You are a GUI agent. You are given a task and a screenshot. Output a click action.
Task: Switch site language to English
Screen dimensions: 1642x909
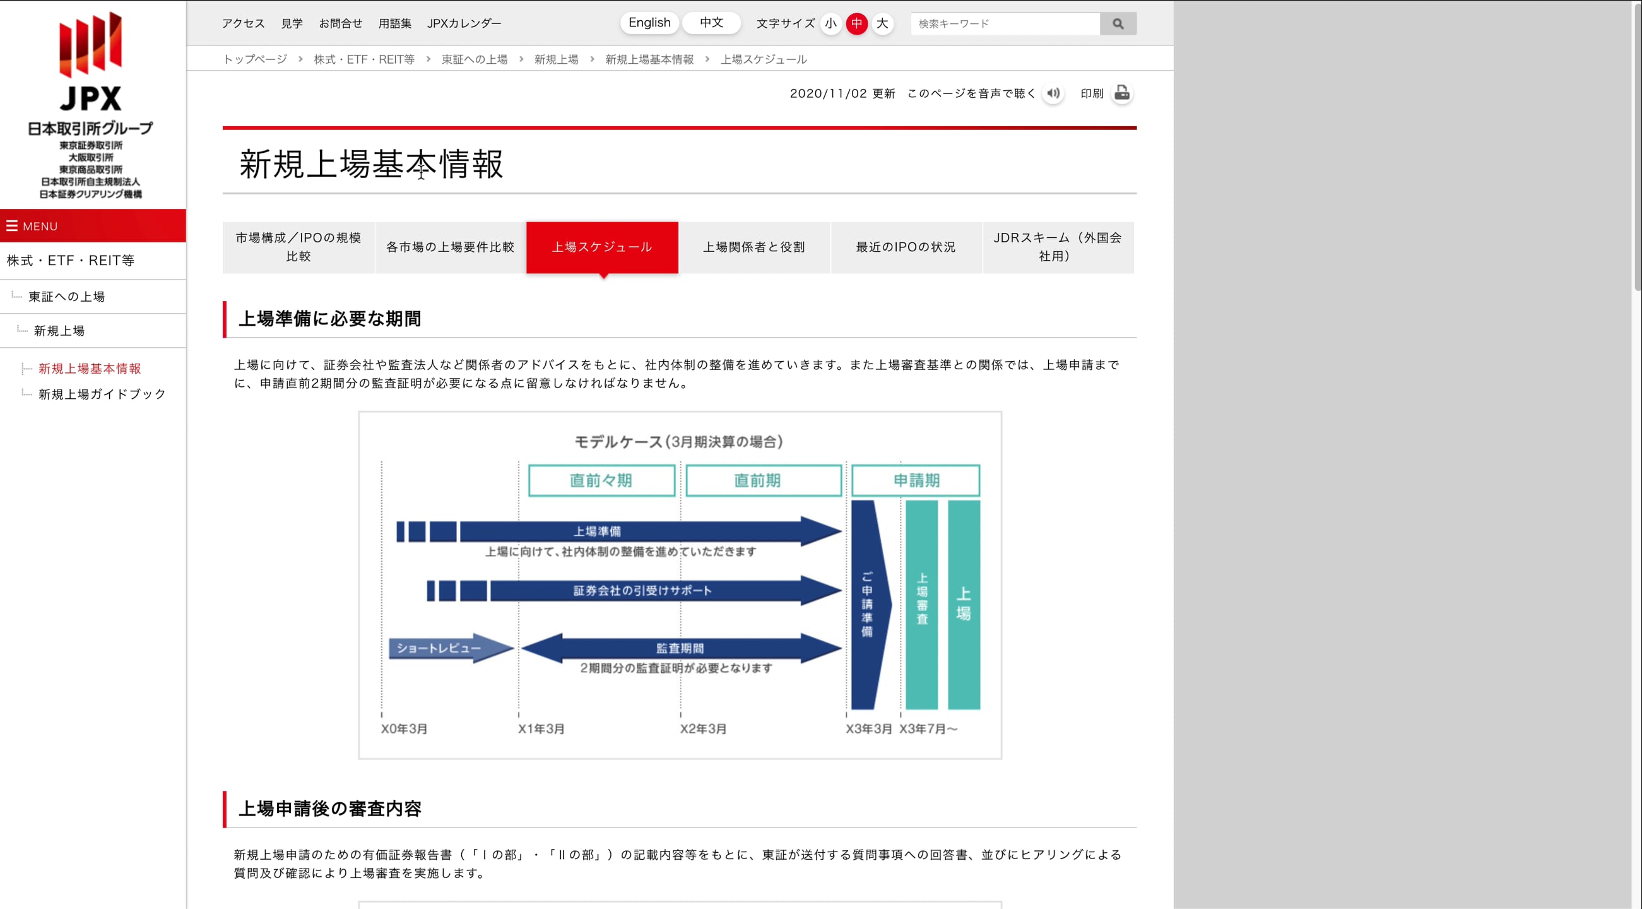click(x=649, y=23)
